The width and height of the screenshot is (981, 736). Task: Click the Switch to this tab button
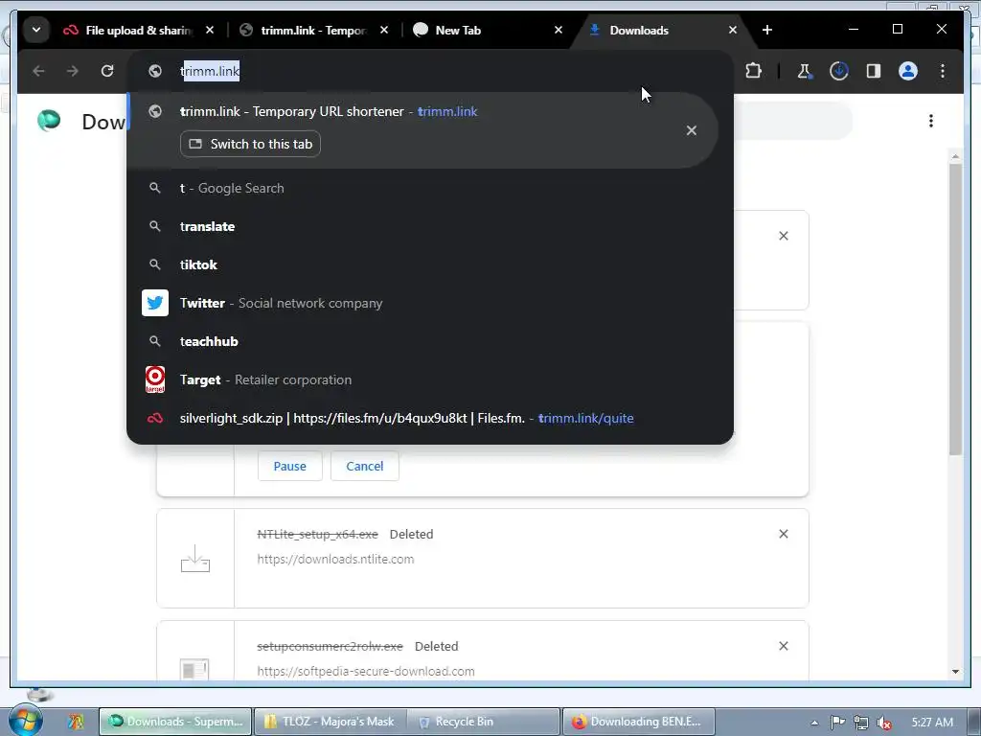(250, 144)
